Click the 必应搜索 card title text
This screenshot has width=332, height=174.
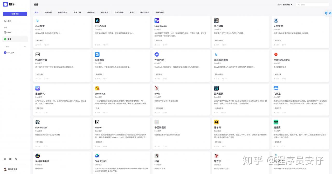click(x=40, y=26)
